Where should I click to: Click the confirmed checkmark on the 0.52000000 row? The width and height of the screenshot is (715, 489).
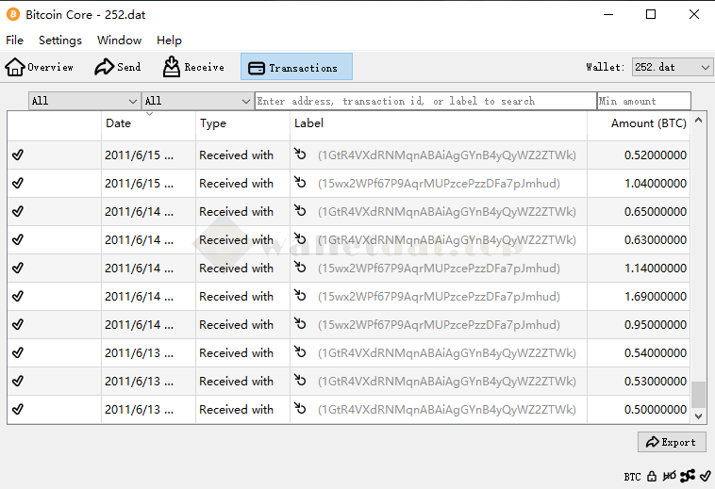[18, 155]
